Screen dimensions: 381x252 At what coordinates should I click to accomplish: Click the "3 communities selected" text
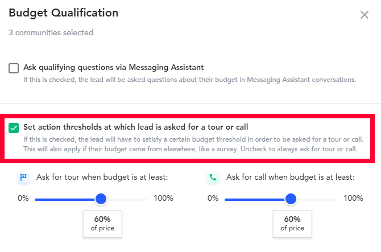(51, 33)
